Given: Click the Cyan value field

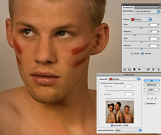Looking at the screenshot, I should 153,25.
